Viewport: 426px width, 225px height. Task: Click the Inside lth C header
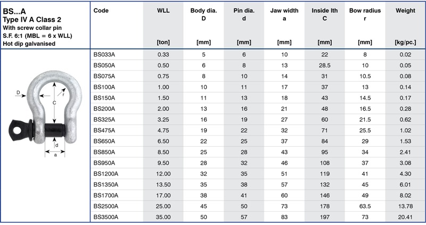point(324,14)
